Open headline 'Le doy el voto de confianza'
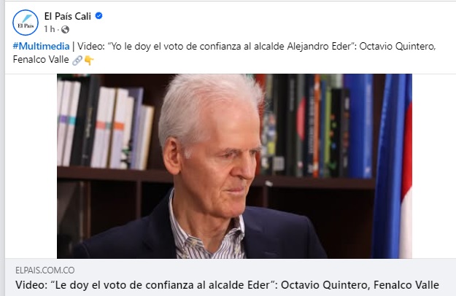 pos(227,285)
